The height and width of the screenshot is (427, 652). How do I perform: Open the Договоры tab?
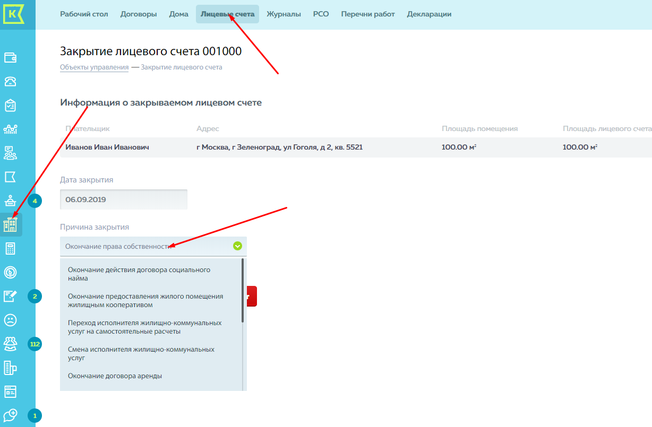(x=139, y=14)
